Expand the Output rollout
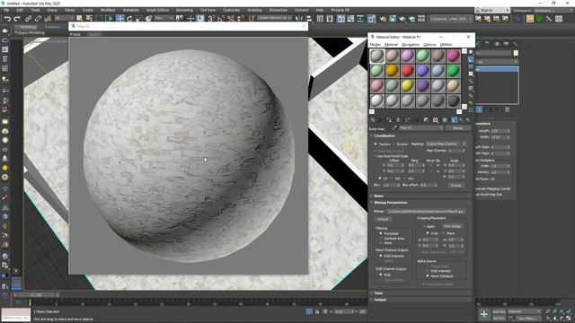Image resolution: width=575 pixels, height=323 pixels. pyautogui.click(x=380, y=300)
